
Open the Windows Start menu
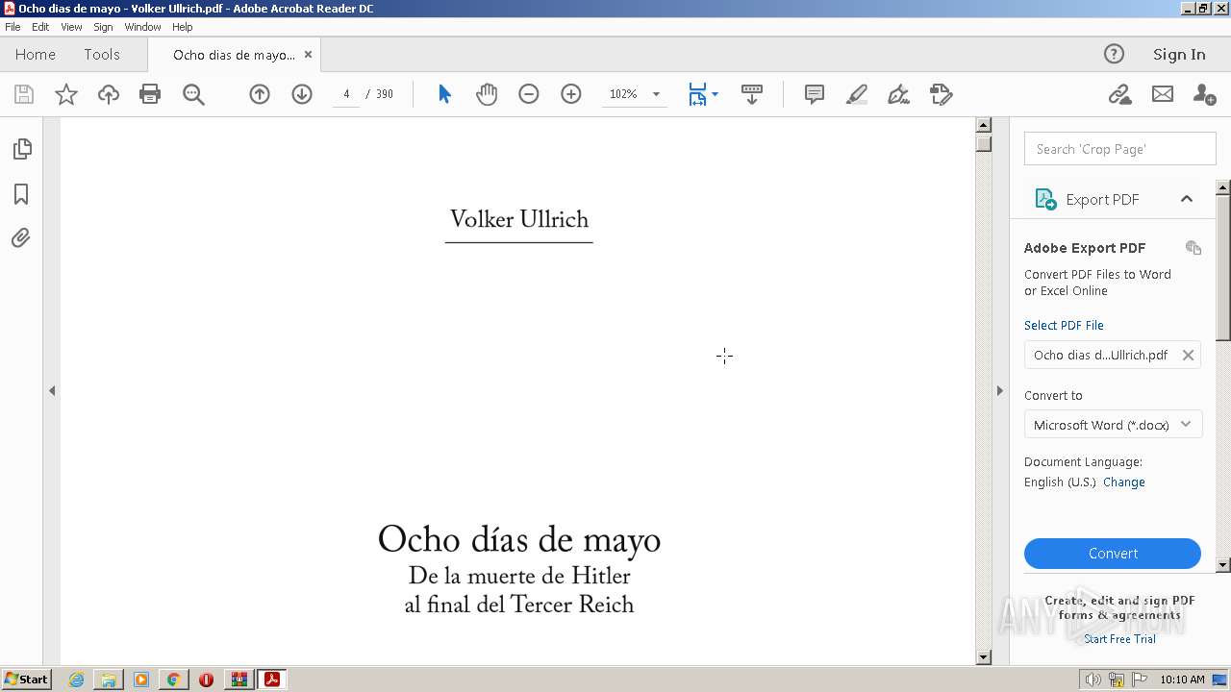point(26,680)
